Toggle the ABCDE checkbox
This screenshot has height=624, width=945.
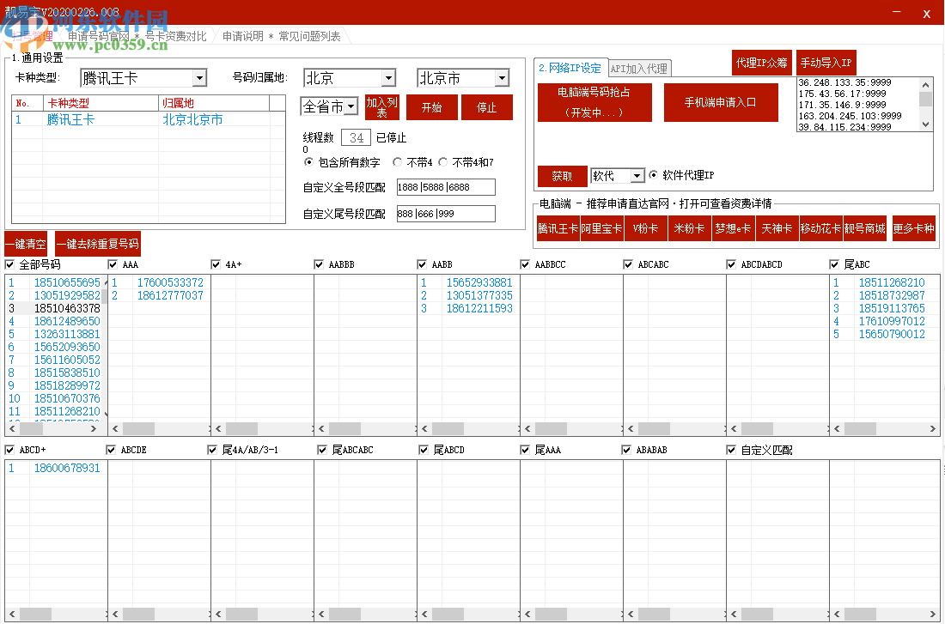tap(111, 450)
